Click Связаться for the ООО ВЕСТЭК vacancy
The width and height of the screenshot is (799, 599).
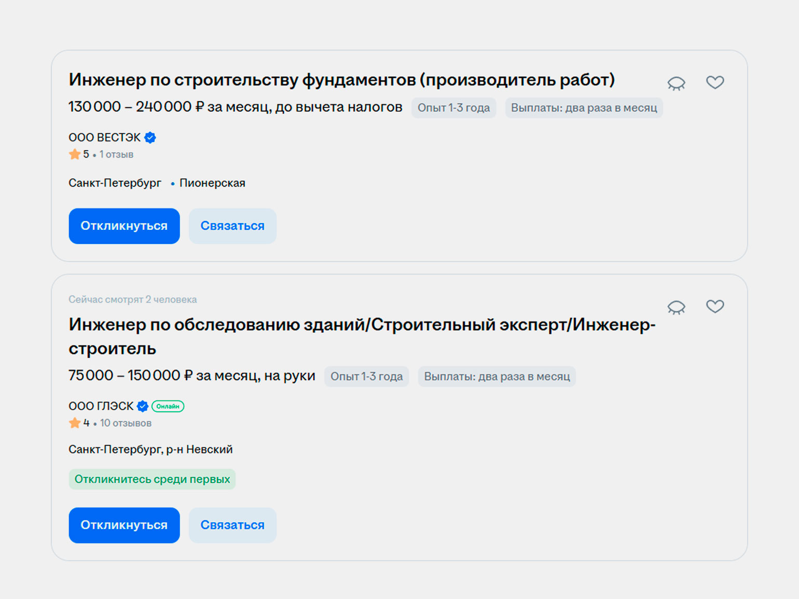(232, 226)
